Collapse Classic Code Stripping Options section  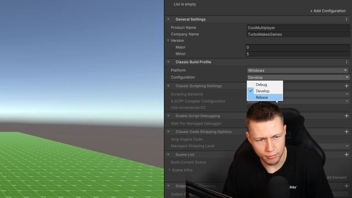pyautogui.click(x=168, y=132)
